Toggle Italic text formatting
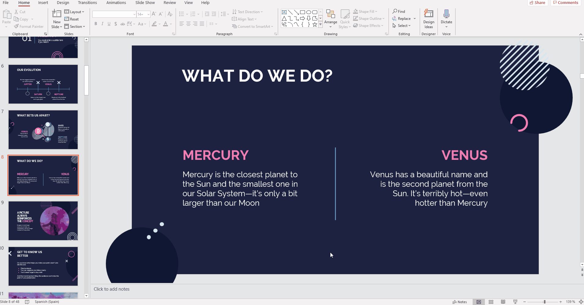 (102, 24)
